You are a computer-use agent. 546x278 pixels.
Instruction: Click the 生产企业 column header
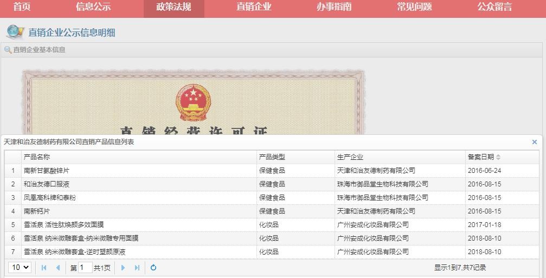click(350, 157)
